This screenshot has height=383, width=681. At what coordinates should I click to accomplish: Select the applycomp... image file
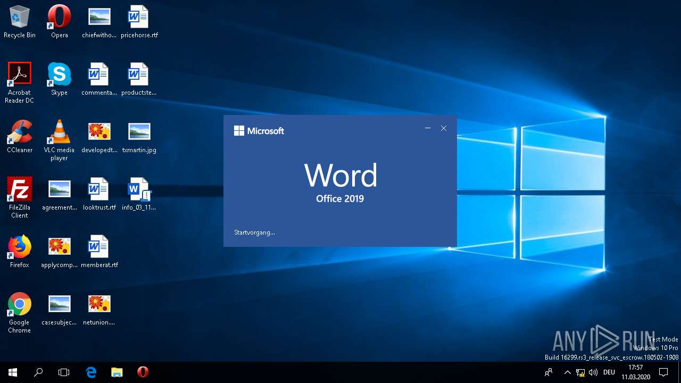[x=59, y=252]
